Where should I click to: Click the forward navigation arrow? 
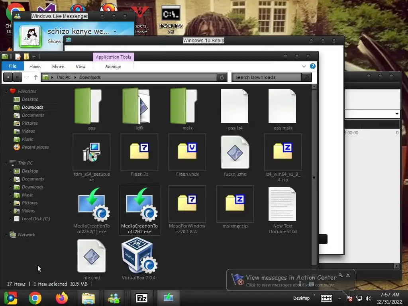click(18, 77)
